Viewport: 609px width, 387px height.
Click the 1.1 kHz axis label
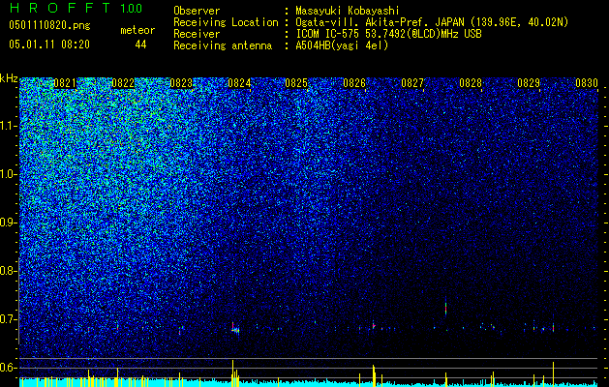(x=9, y=126)
